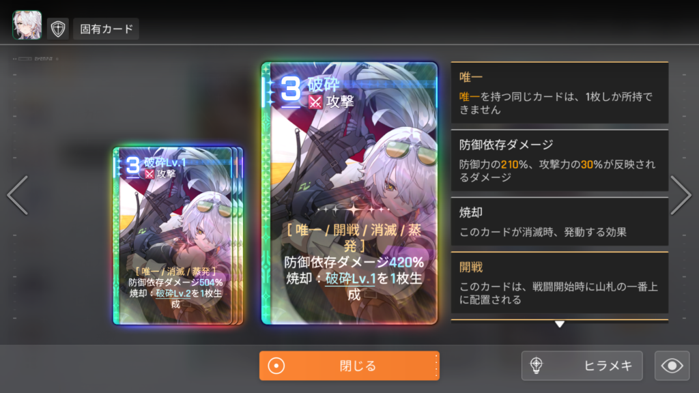Tap the circle icon on 閉じる
699x393 pixels.
[276, 366]
